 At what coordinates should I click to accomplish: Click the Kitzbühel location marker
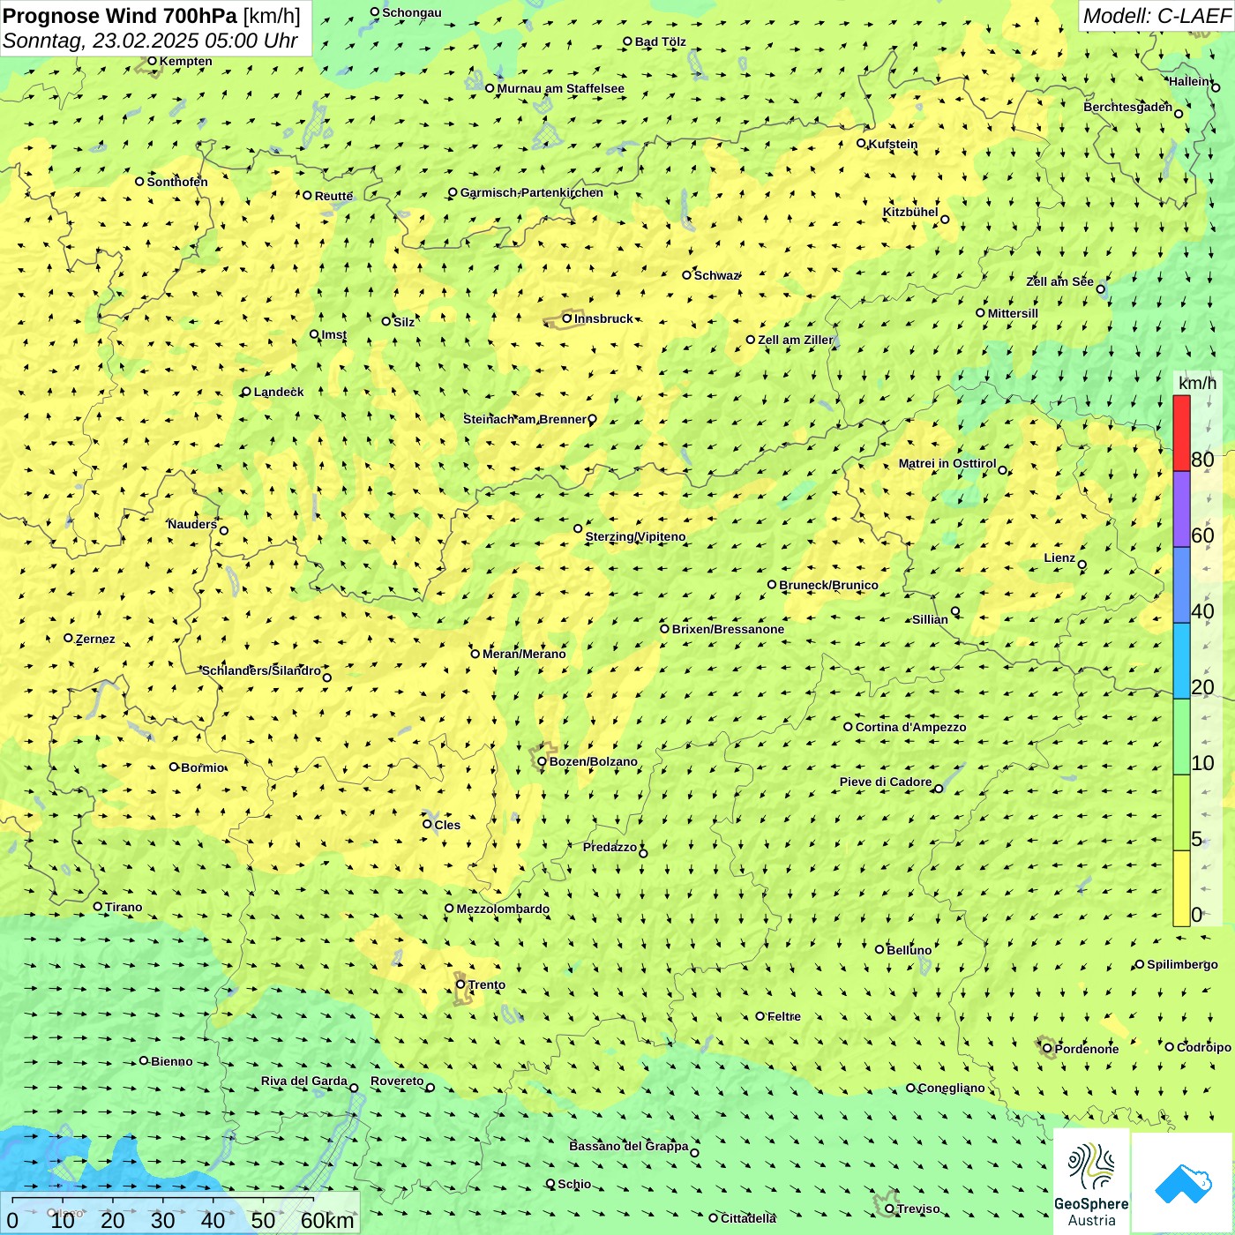(x=945, y=220)
